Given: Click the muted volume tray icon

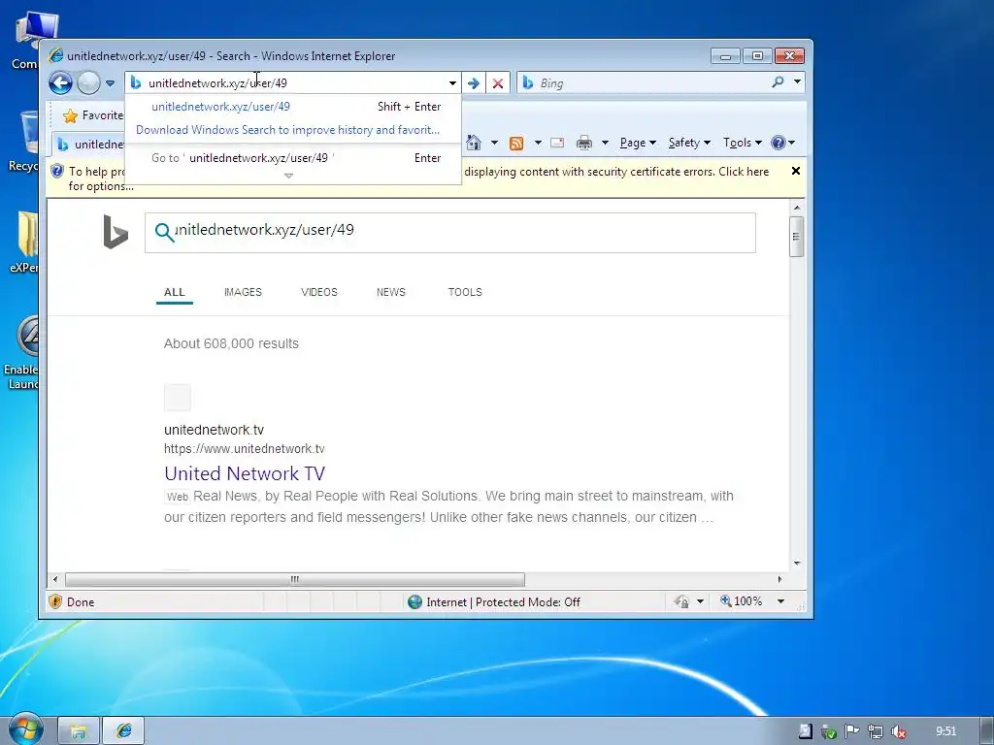Looking at the screenshot, I should [x=898, y=731].
